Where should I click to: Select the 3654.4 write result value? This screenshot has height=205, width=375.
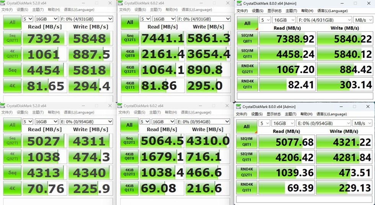208,54
